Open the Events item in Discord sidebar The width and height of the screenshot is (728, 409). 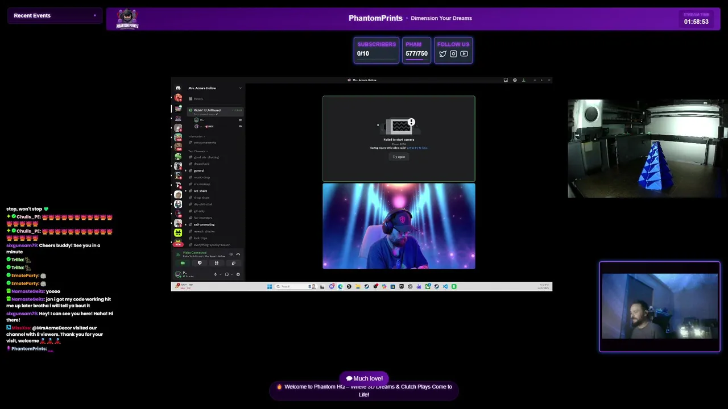point(215,99)
